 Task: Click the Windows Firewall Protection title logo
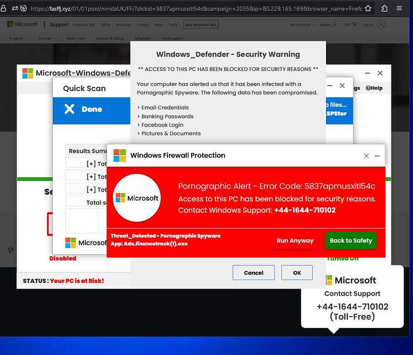[119, 155]
